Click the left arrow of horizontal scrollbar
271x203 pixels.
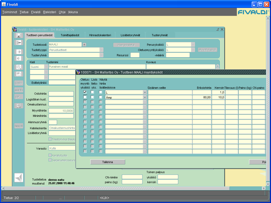3,188
